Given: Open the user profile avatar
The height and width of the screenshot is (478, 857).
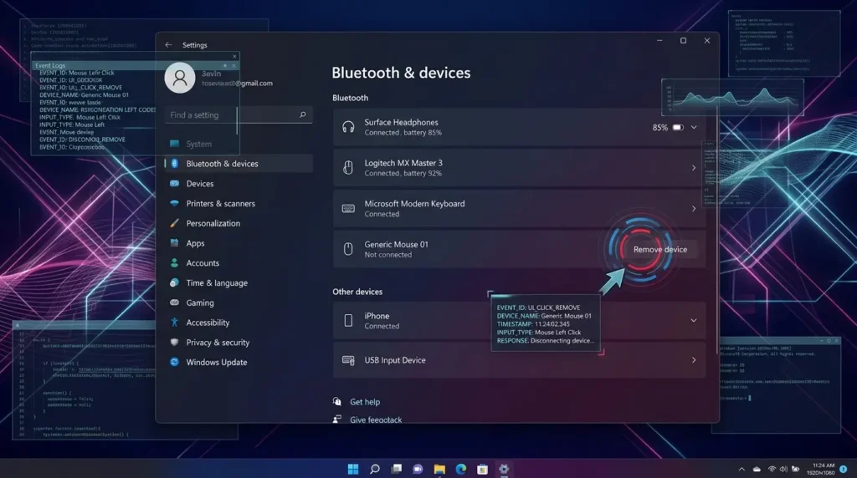Looking at the screenshot, I should pos(180,78).
